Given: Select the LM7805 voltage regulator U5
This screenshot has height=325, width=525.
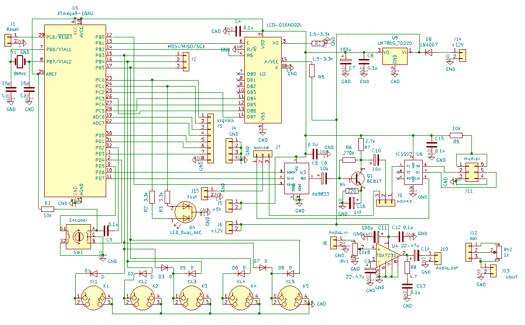Looking at the screenshot, I should [x=395, y=56].
